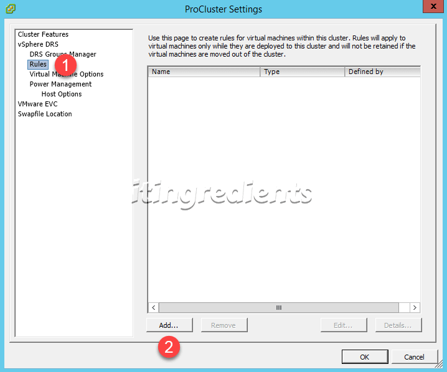The height and width of the screenshot is (372, 447).
Task: Cancel the ProCluster Settings dialog
Action: tap(415, 357)
